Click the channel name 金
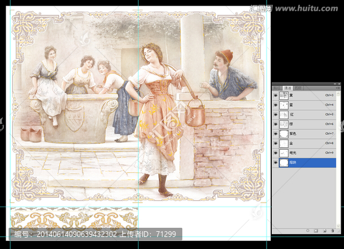 click(x=291, y=143)
